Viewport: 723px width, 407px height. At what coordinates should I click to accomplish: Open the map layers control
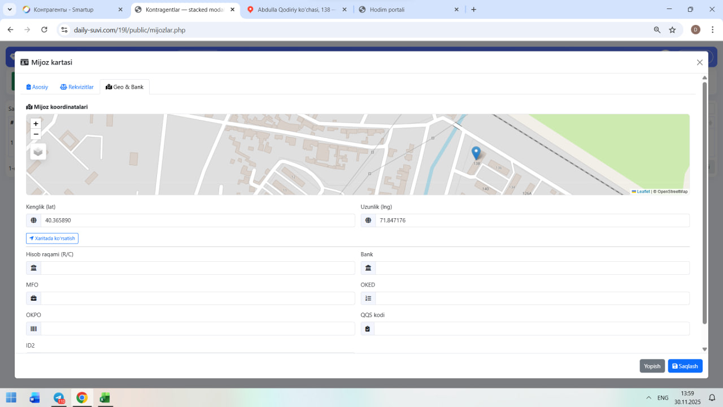click(x=38, y=151)
